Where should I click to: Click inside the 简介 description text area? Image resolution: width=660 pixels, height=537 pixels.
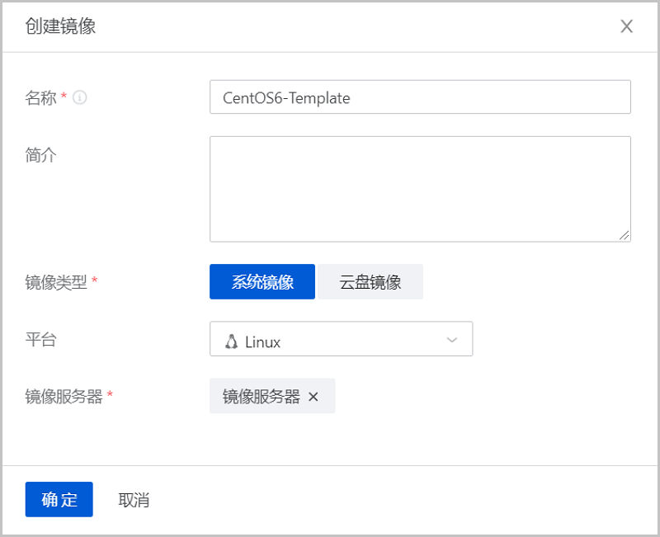pos(420,189)
